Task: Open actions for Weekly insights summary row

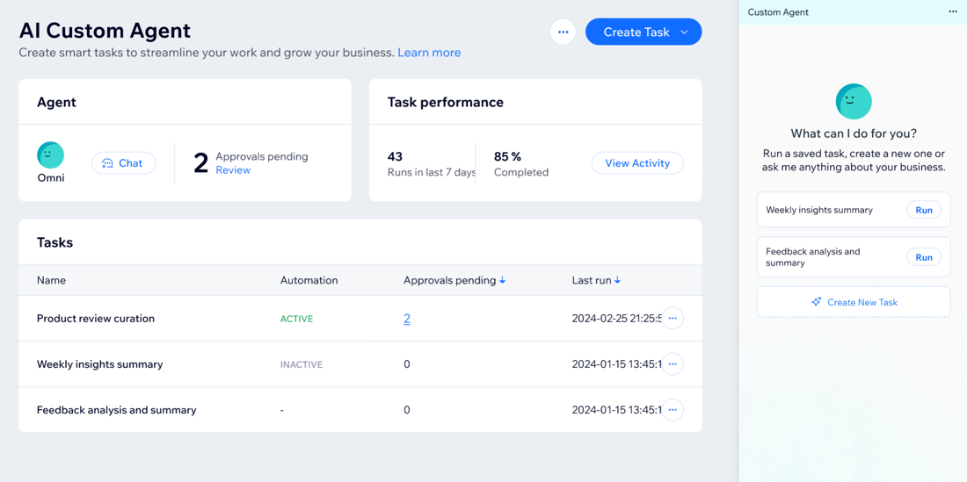Action: click(x=673, y=364)
